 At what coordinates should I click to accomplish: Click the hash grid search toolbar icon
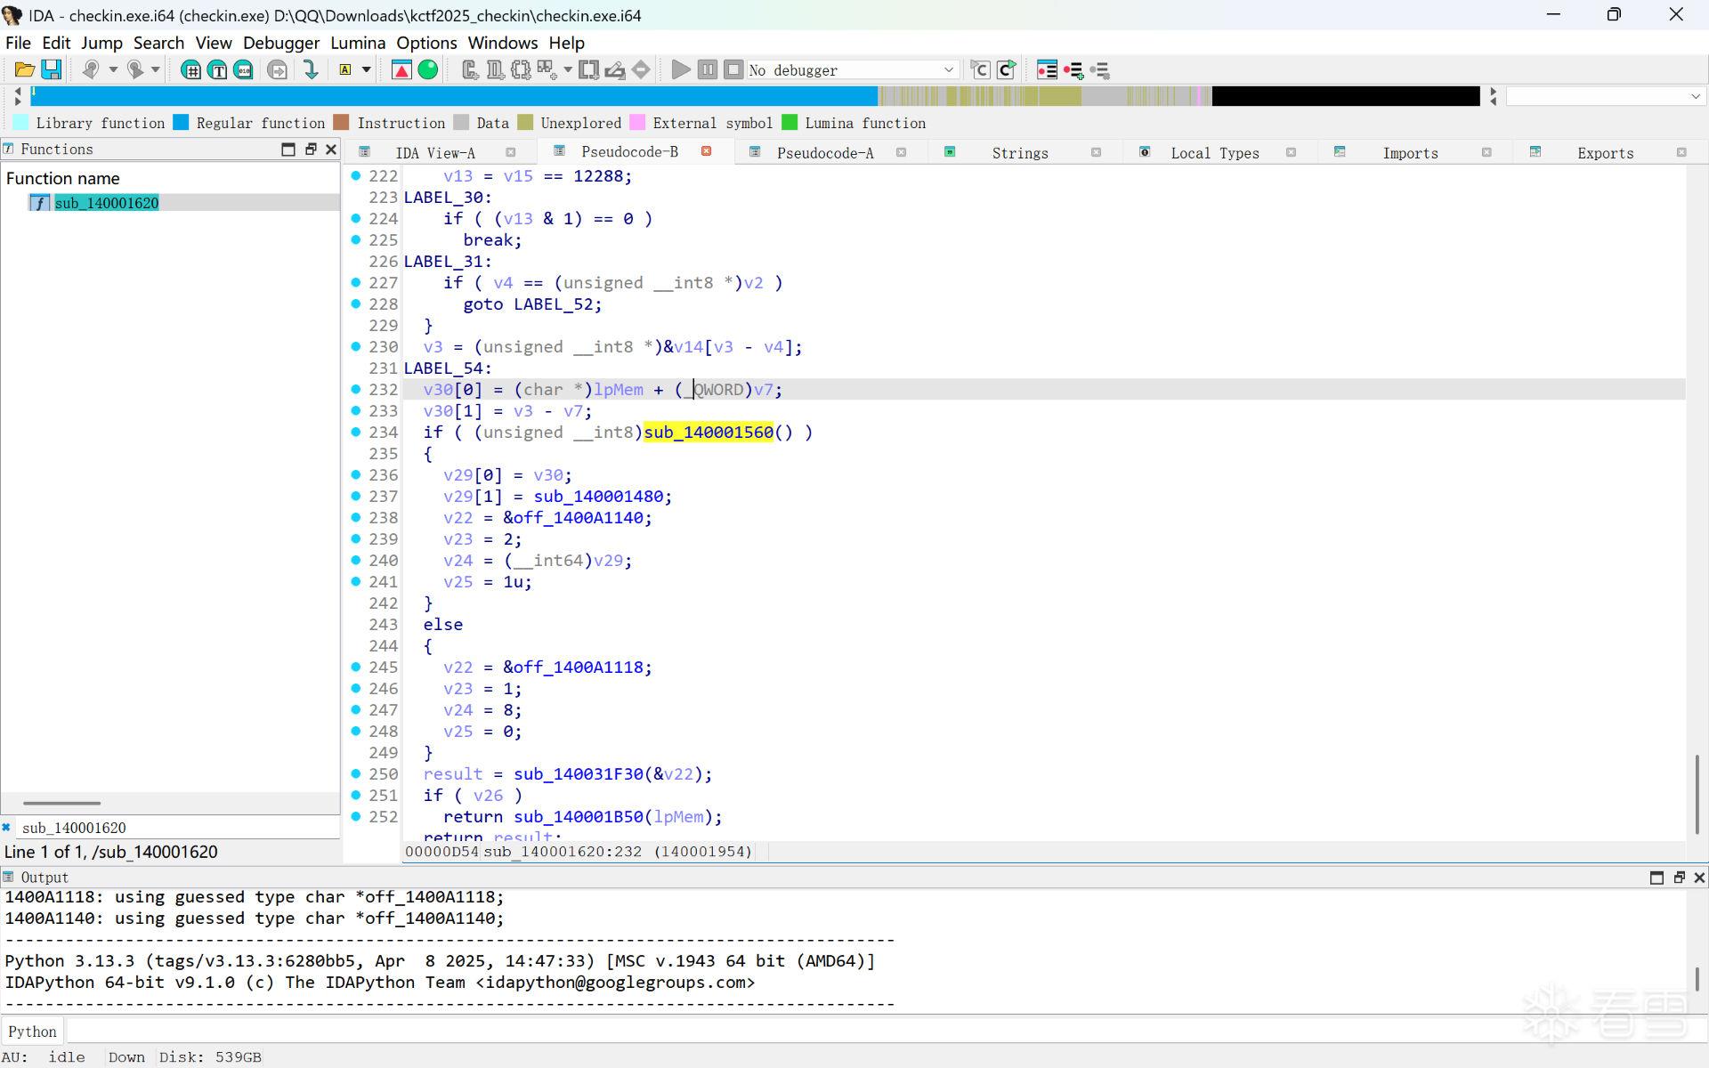tap(190, 69)
